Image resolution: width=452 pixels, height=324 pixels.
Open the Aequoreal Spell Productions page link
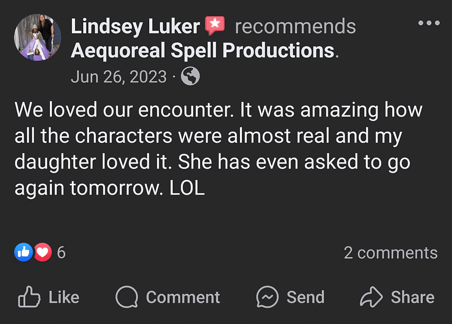coord(202,50)
